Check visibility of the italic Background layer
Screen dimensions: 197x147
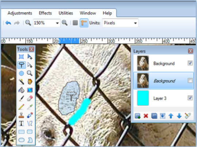tap(190, 81)
